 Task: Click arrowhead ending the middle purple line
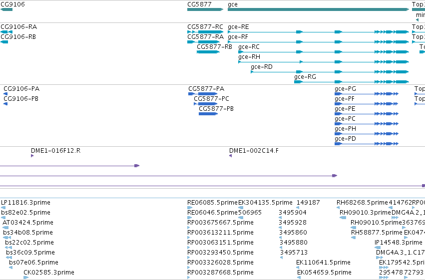pyautogui.click(x=335, y=176)
